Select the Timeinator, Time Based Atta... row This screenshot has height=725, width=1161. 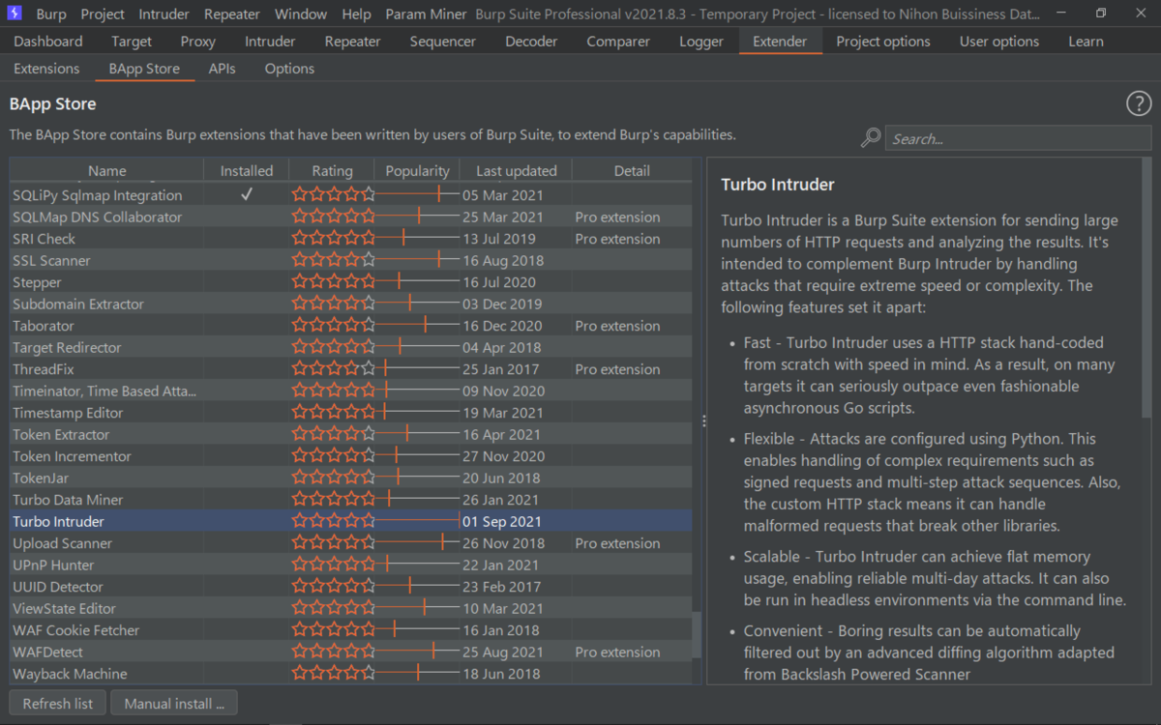[x=350, y=391]
